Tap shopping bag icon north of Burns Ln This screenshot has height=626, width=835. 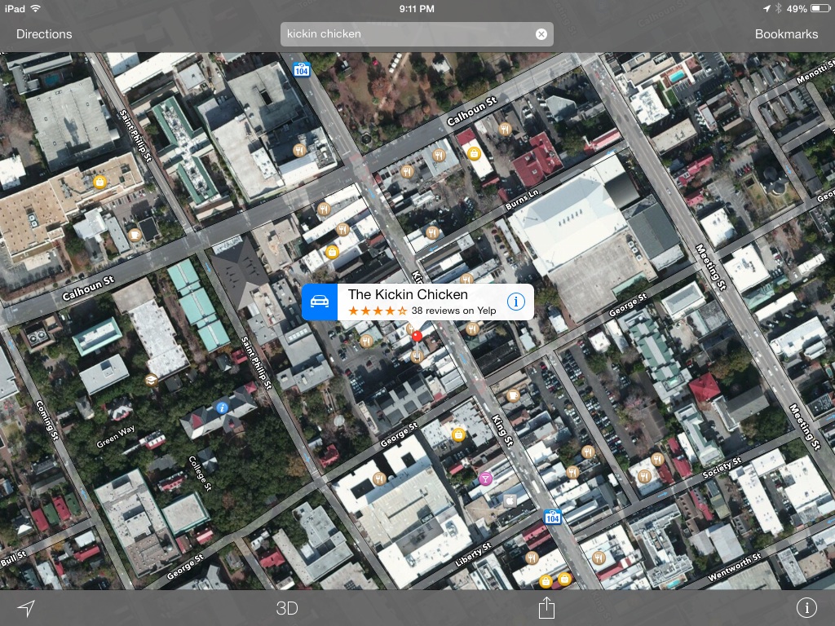coord(474,154)
